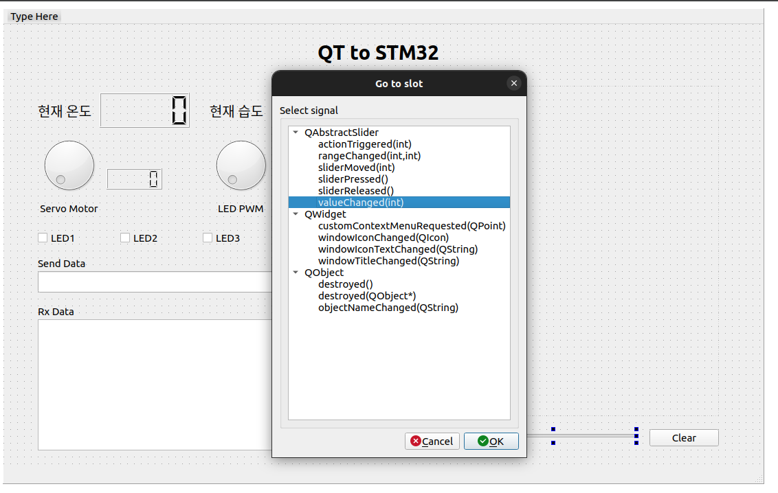Screen dimensions: 778x493
Task: Click the Rx Data text area
Action: (155, 385)
